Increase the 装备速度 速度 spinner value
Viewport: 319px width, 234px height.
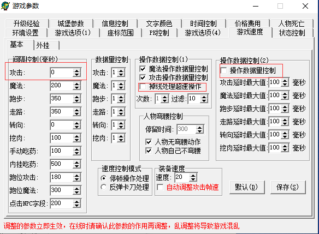(193, 176)
